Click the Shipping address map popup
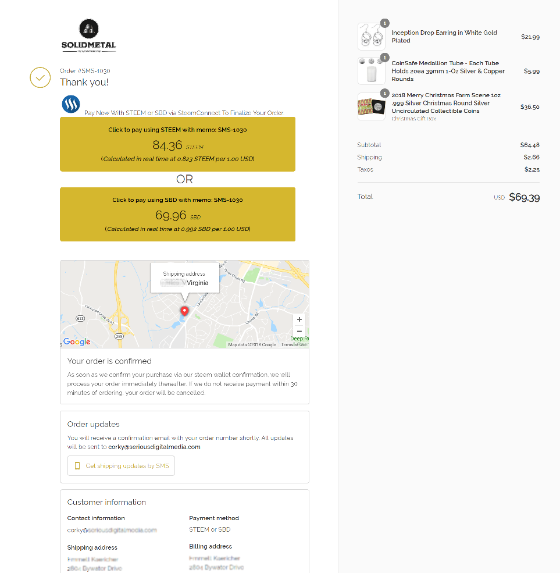This screenshot has width=560, height=573. tap(185, 278)
